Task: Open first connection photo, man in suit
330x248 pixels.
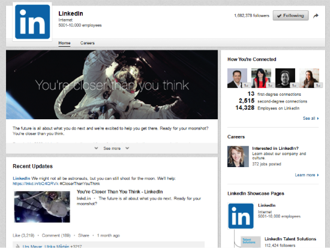Action: coord(237,78)
